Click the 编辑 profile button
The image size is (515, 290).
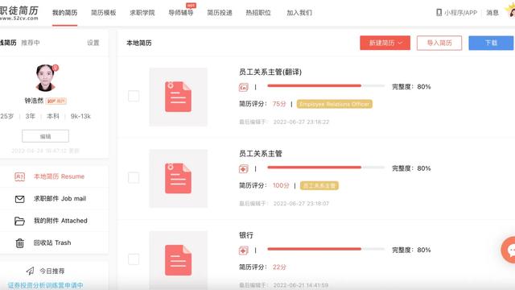[x=45, y=136]
